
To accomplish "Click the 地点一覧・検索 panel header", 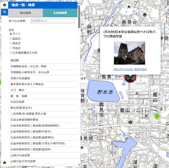I will 43,5.
